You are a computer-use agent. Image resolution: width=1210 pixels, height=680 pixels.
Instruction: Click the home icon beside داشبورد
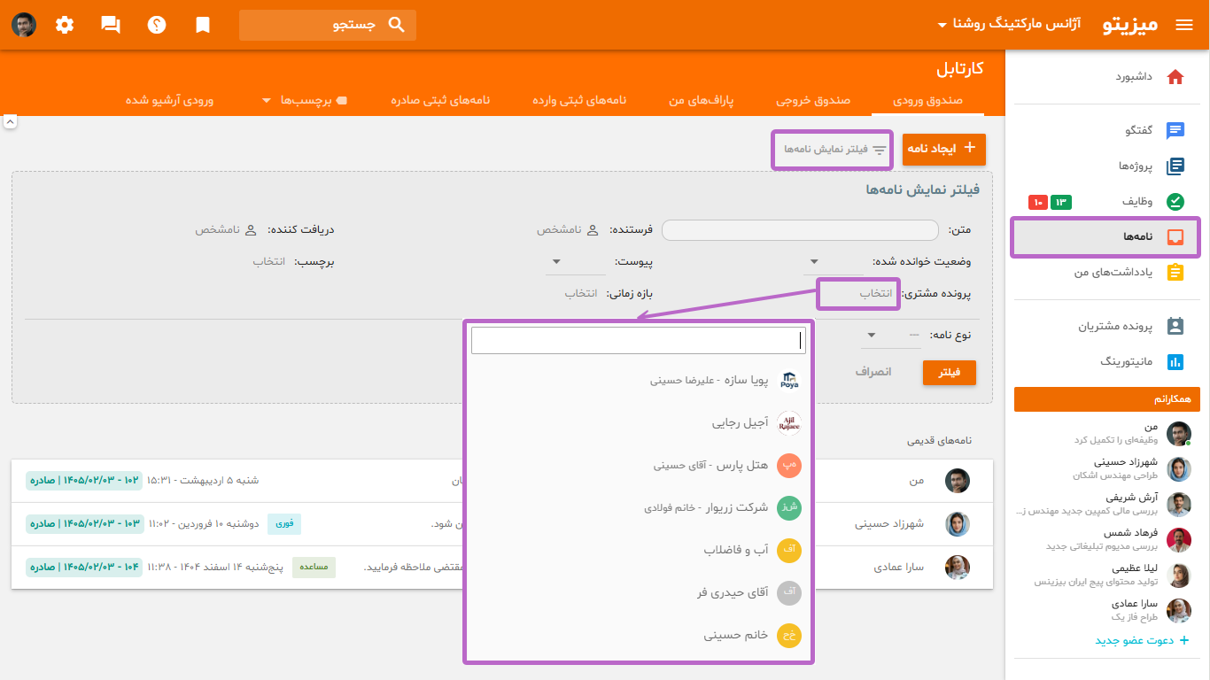point(1175,77)
